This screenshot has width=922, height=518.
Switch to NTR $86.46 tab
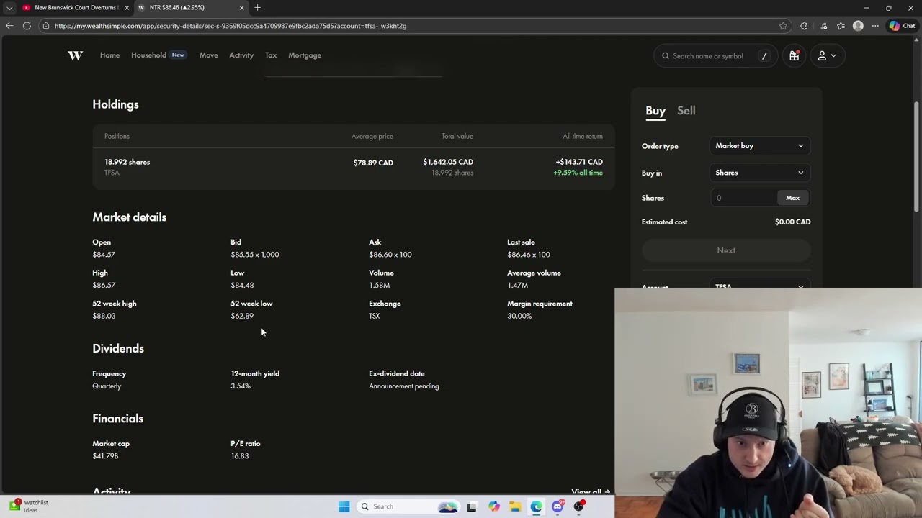(191, 7)
